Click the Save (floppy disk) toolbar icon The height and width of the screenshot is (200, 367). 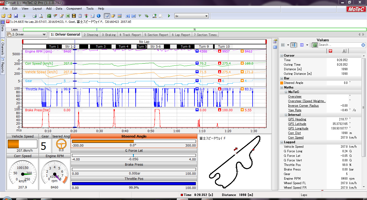pos(16,16)
